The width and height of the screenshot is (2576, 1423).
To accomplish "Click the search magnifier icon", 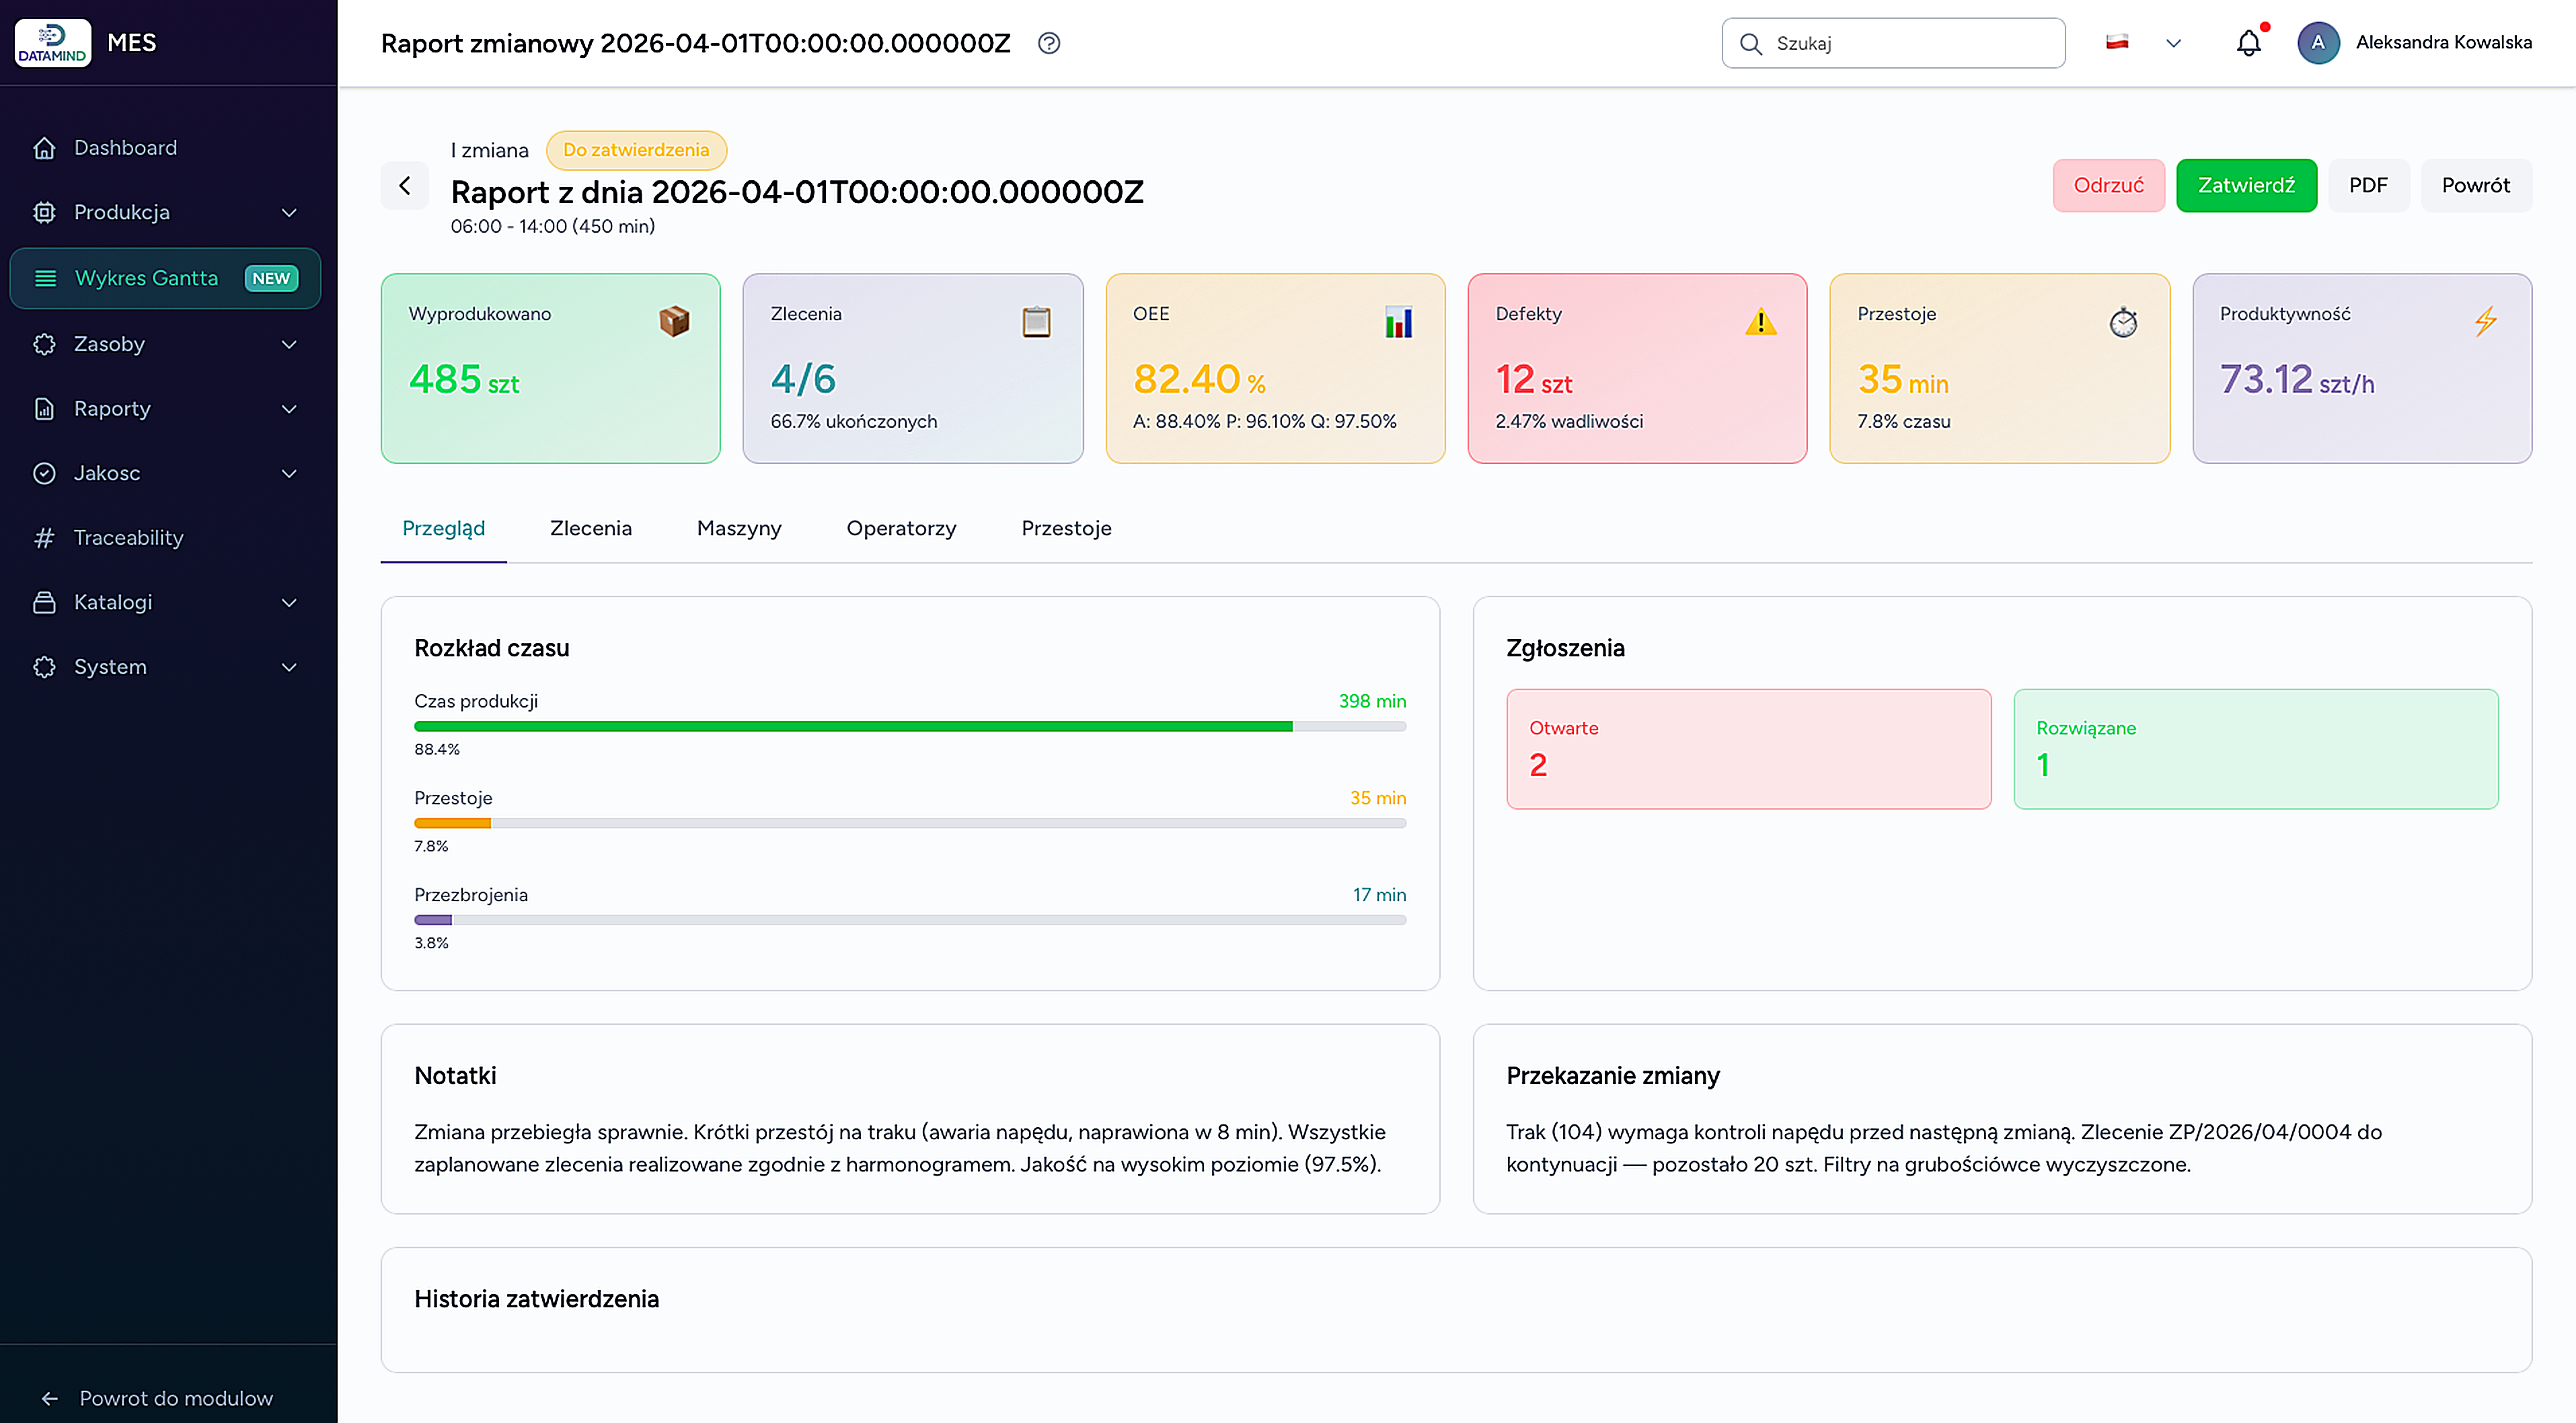I will click(x=1750, y=43).
